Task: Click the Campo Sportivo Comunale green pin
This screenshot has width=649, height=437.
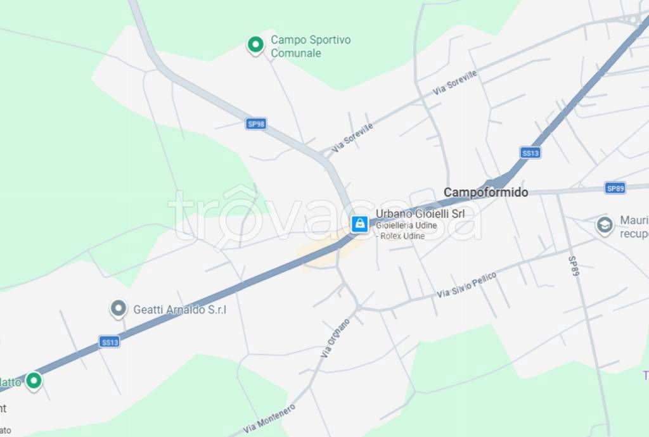Action: 255,45
